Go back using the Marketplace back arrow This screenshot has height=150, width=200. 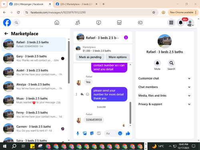point(6,34)
